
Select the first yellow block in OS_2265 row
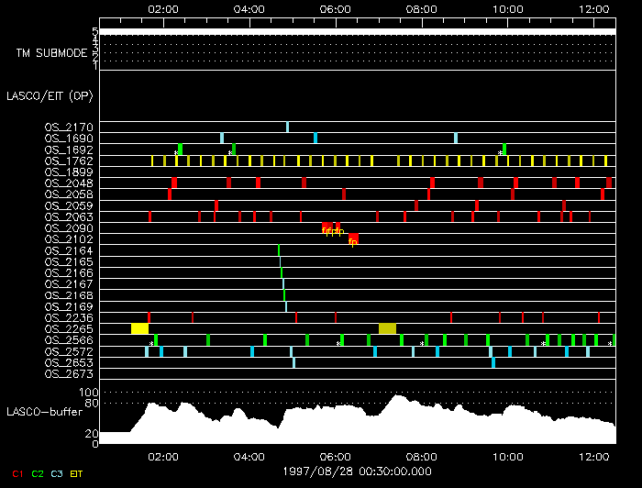click(139, 328)
